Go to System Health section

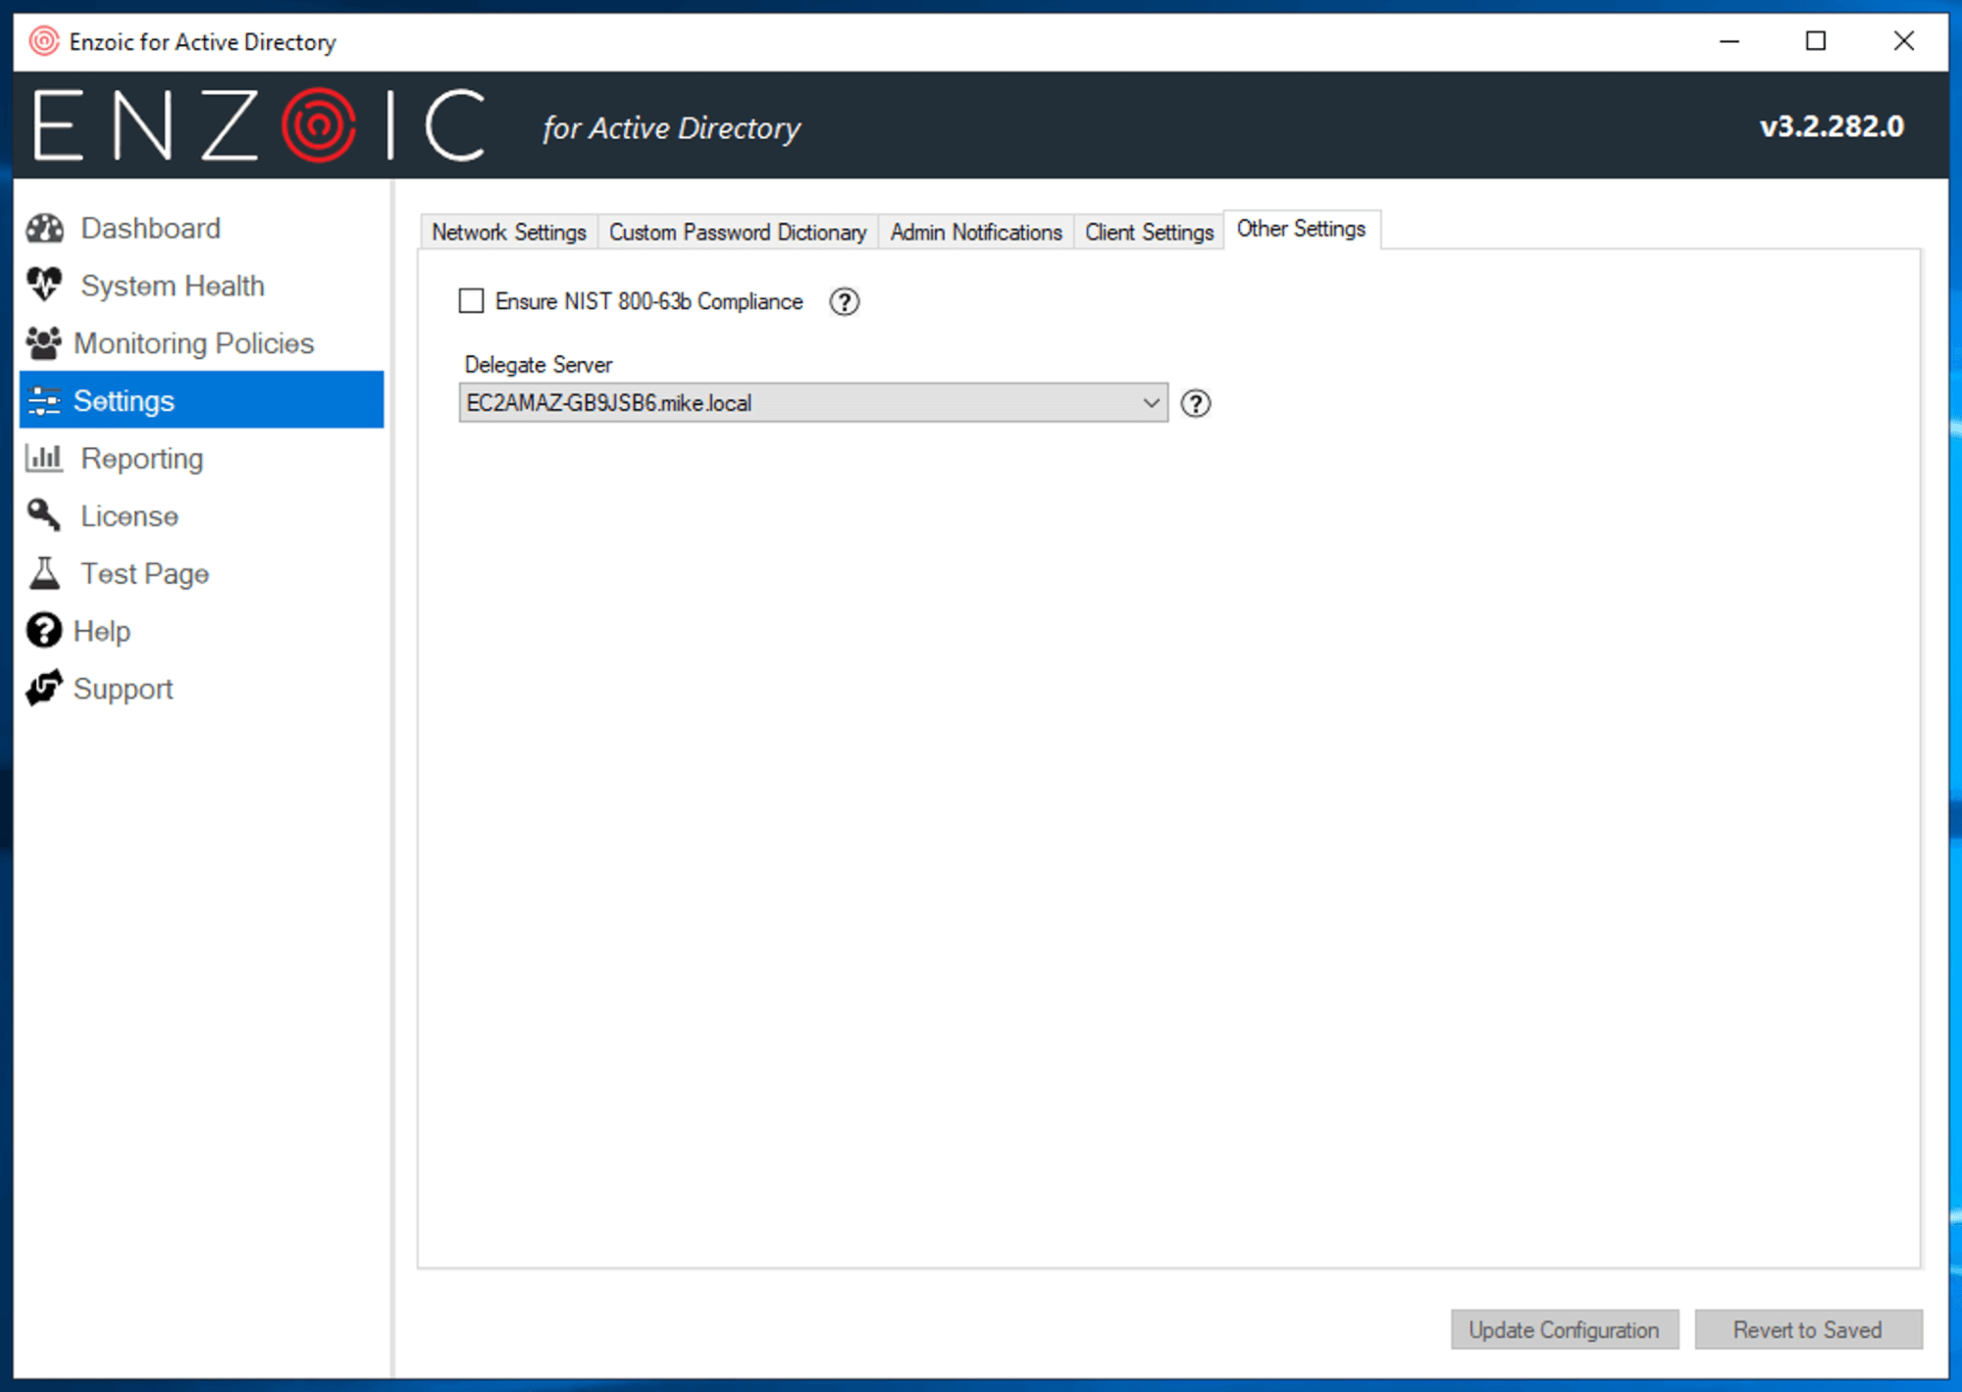pos(202,285)
